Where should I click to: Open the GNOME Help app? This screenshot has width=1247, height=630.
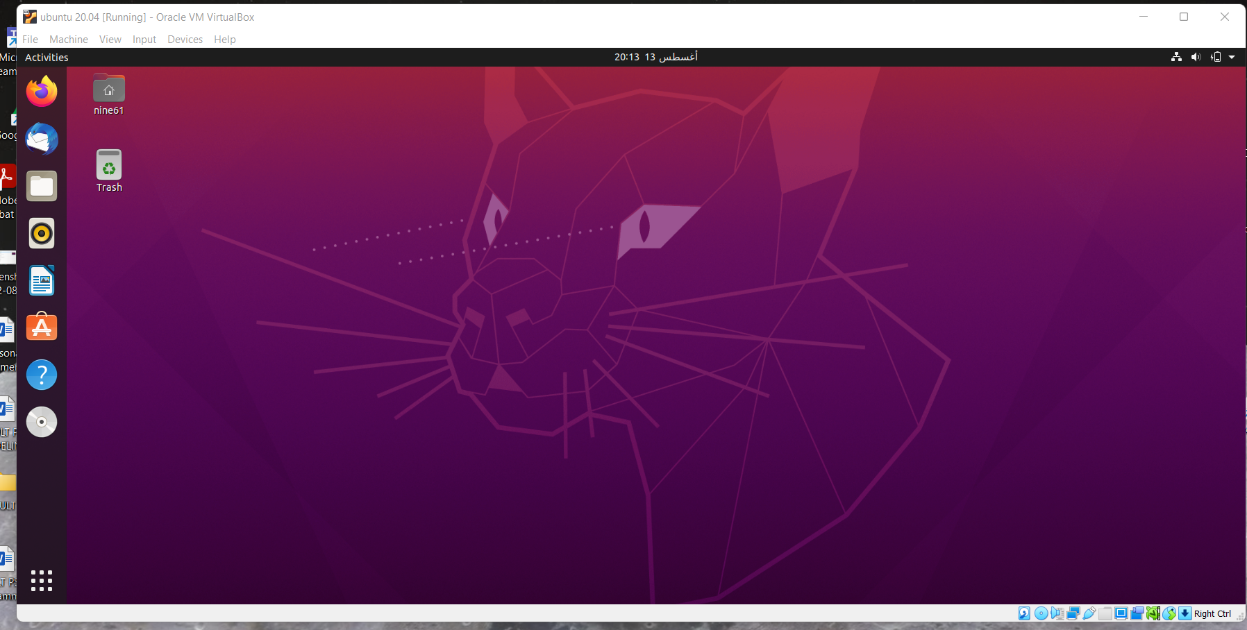(x=41, y=374)
